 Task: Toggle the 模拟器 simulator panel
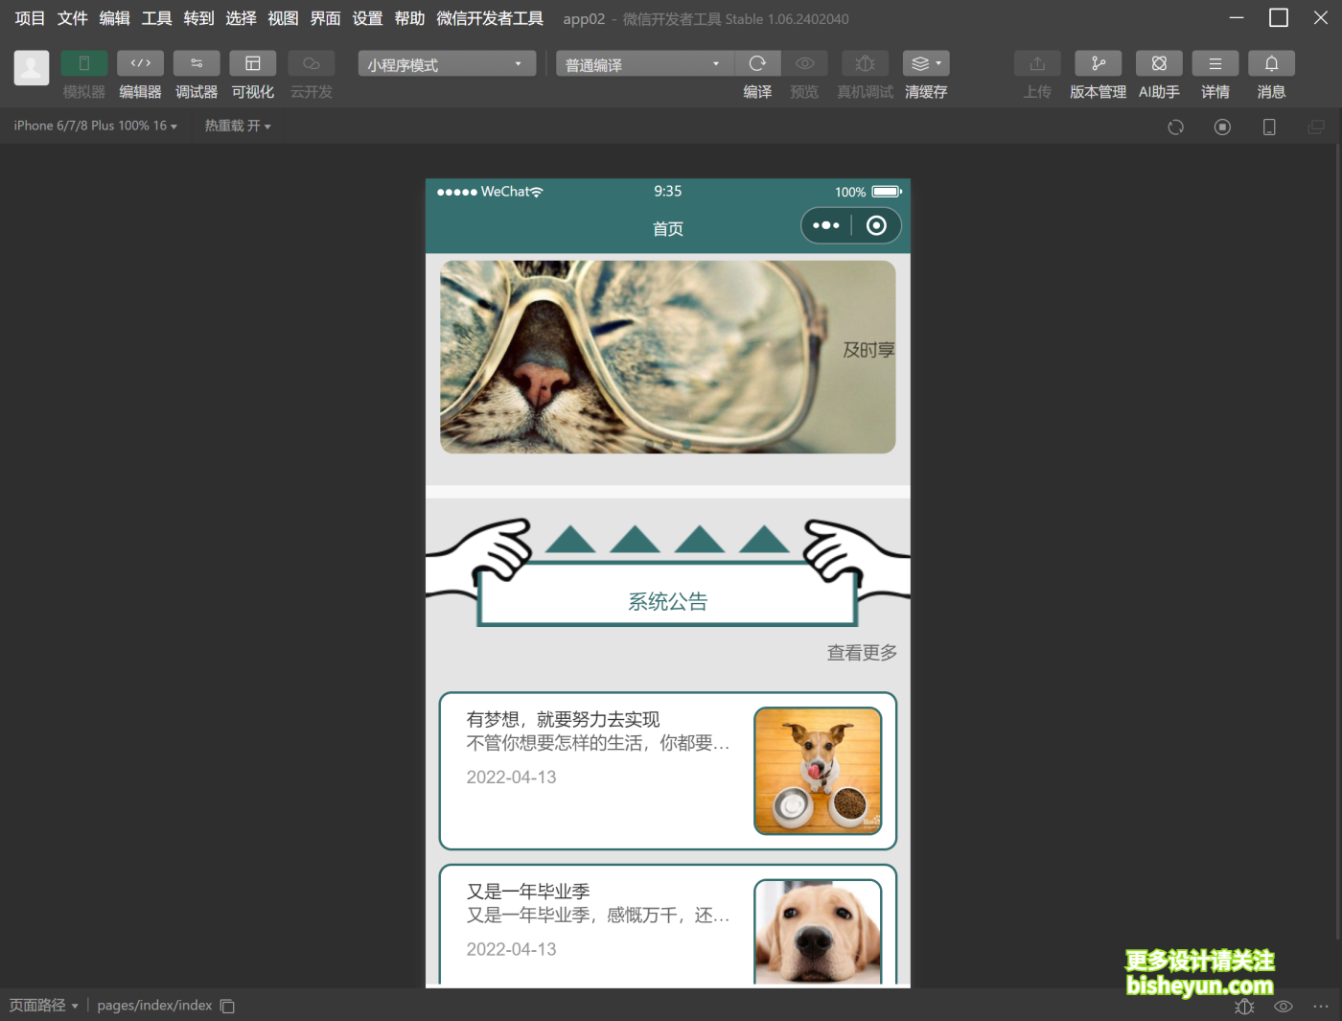coord(83,62)
